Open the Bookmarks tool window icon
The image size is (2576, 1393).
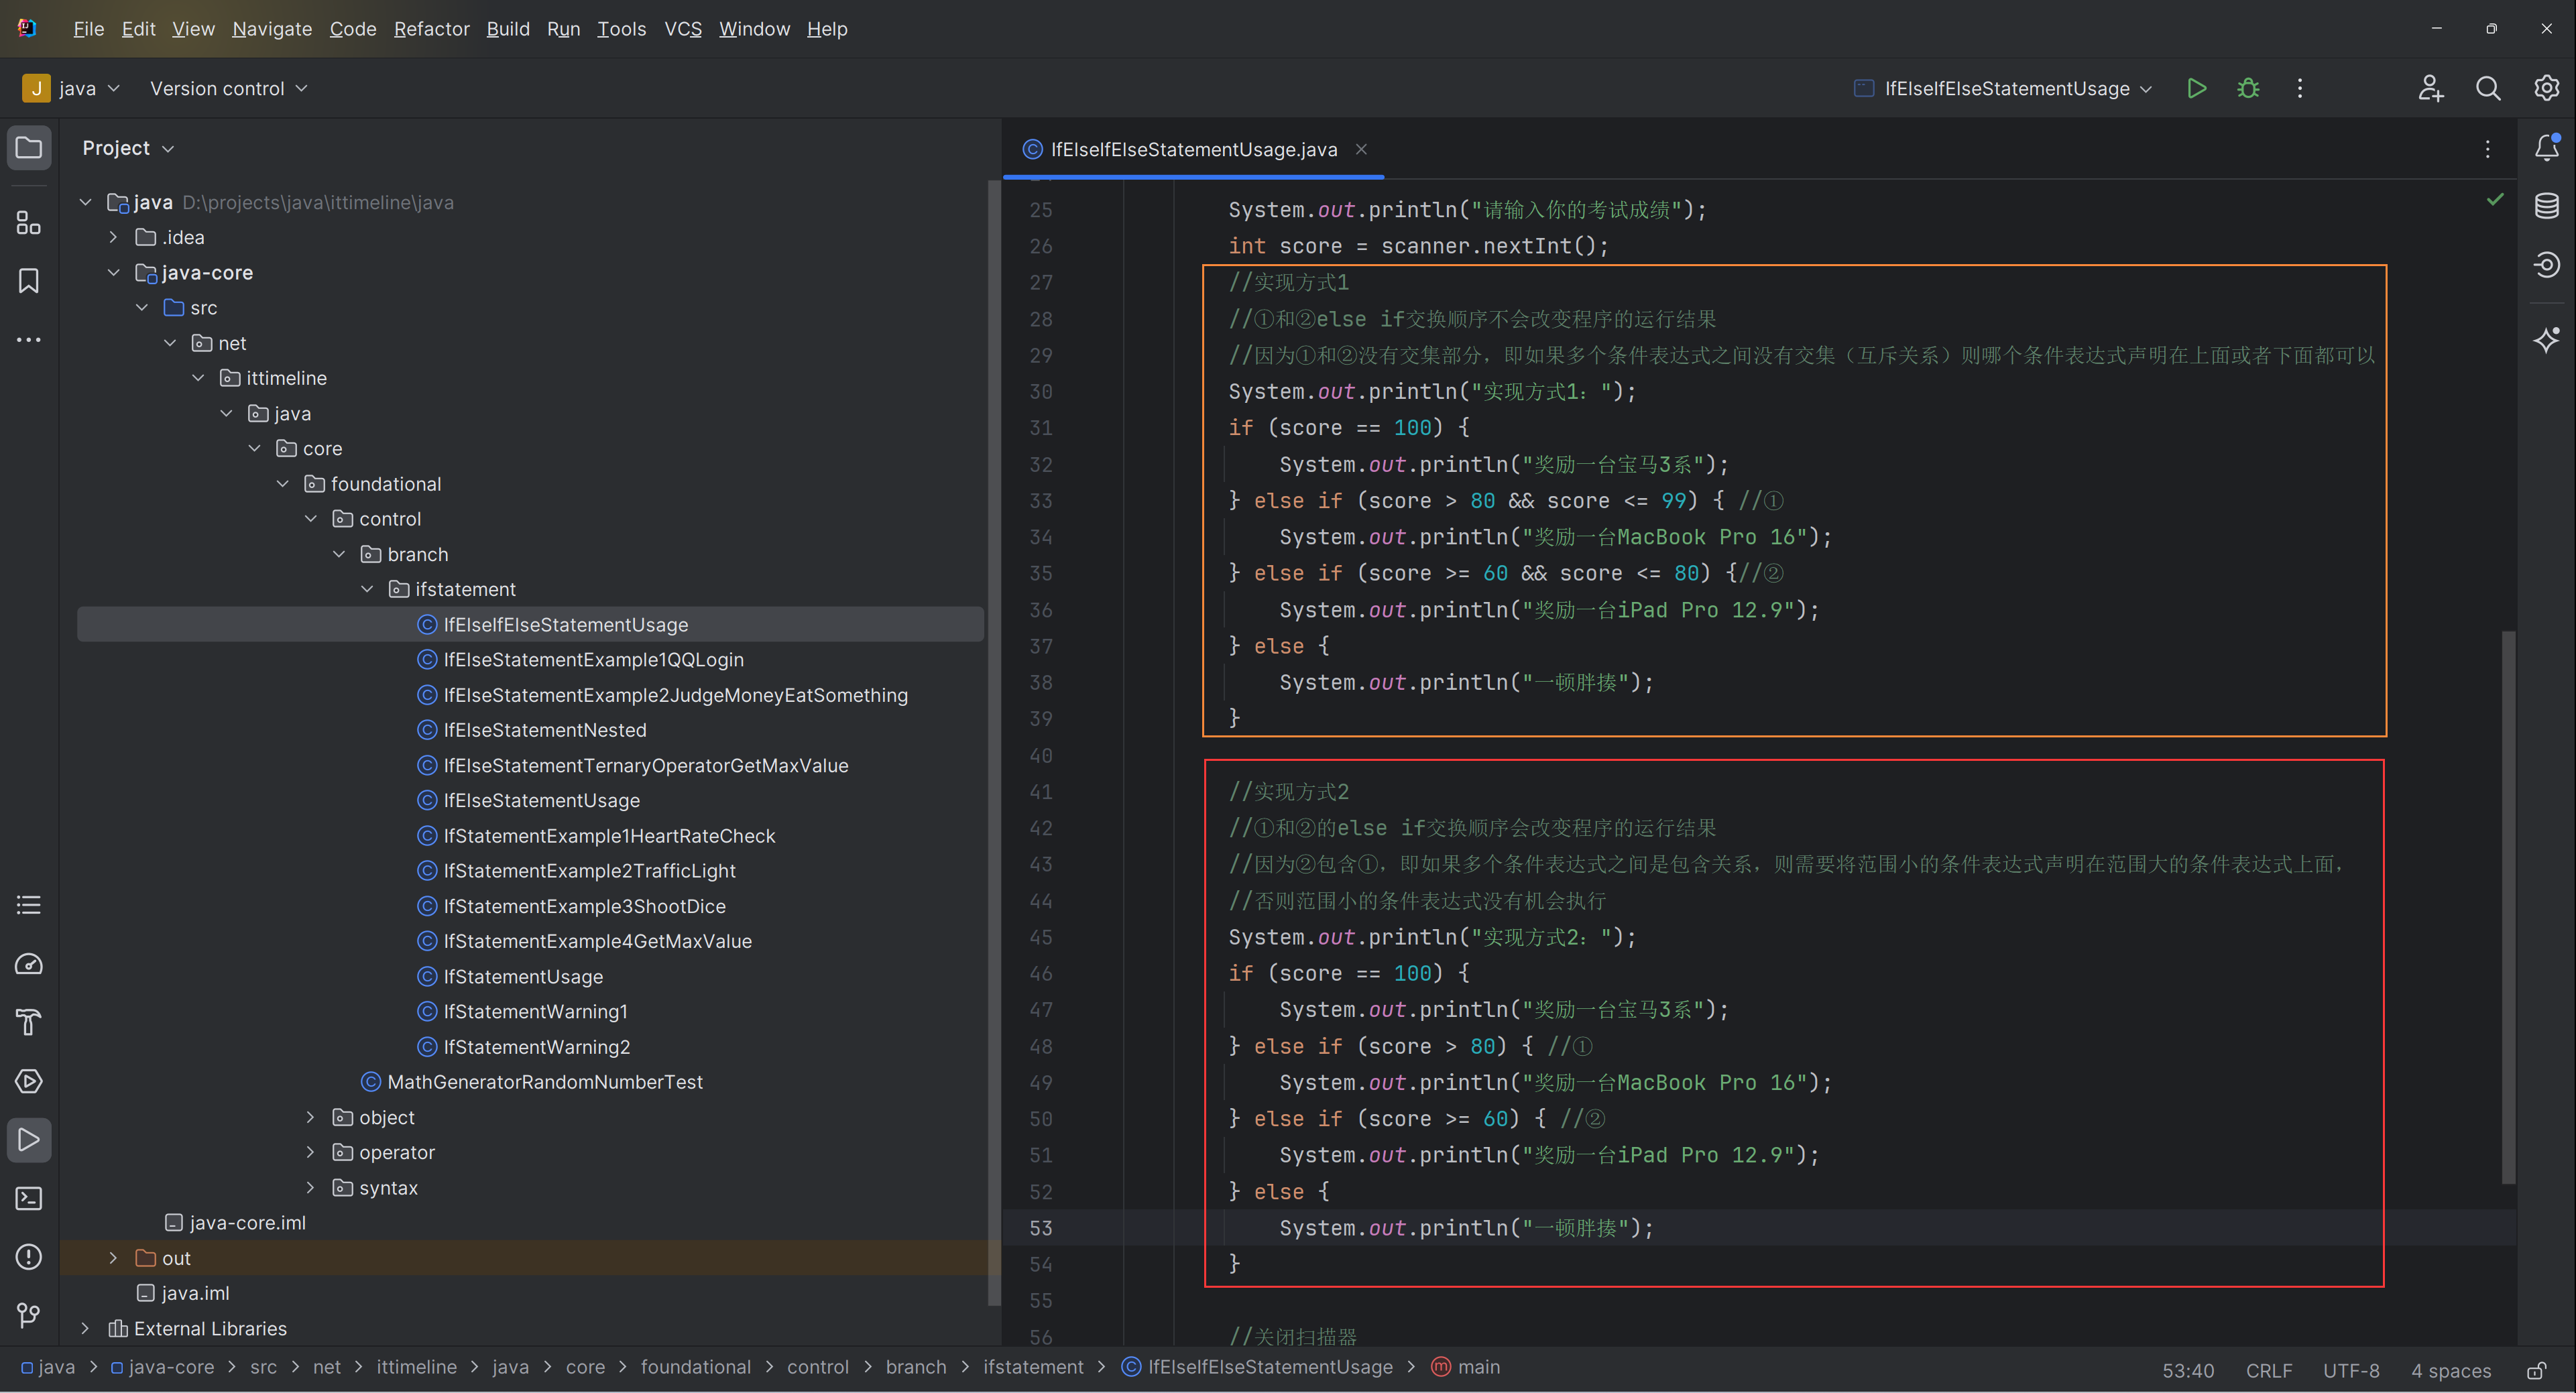pos(29,281)
